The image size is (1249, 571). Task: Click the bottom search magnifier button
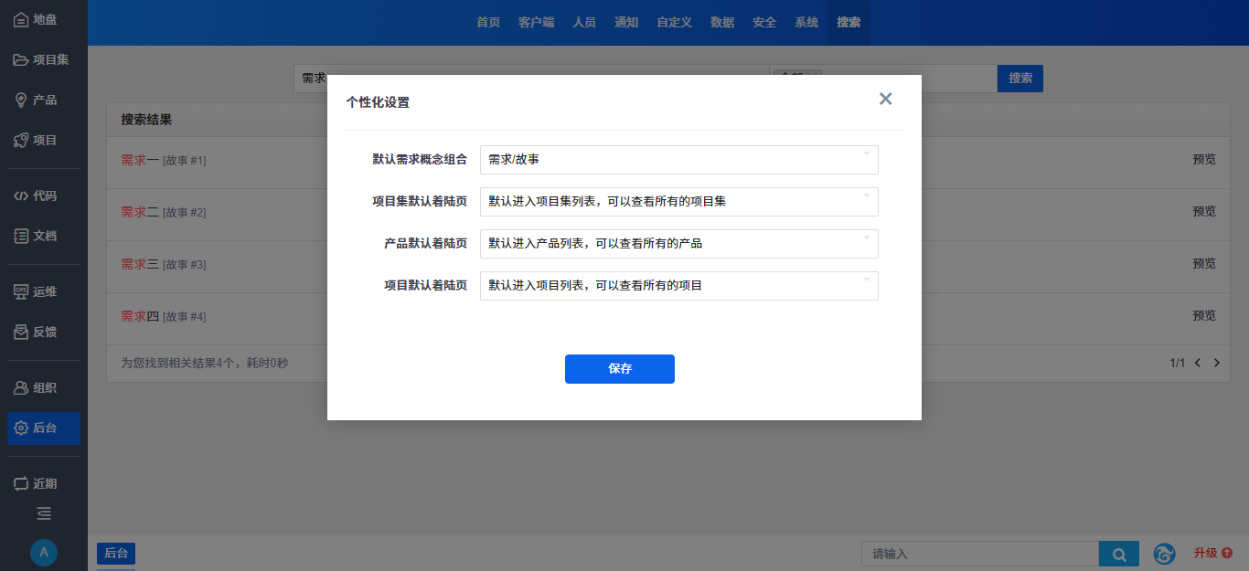tap(1118, 554)
